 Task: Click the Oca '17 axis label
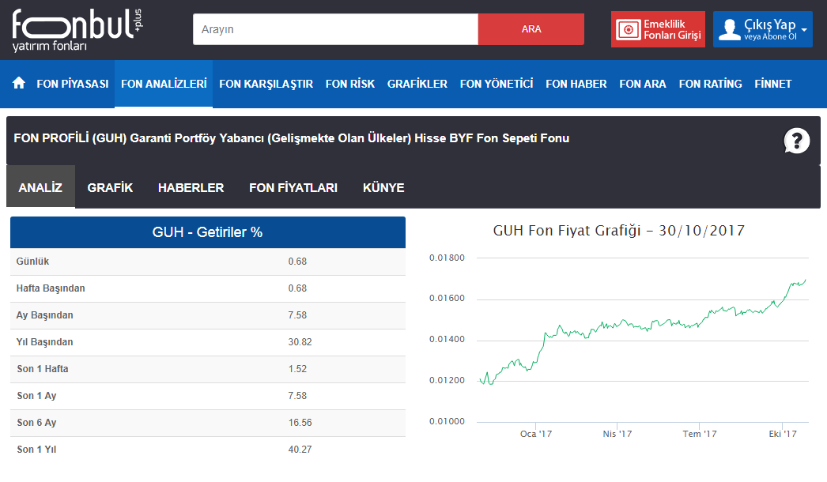(x=536, y=434)
